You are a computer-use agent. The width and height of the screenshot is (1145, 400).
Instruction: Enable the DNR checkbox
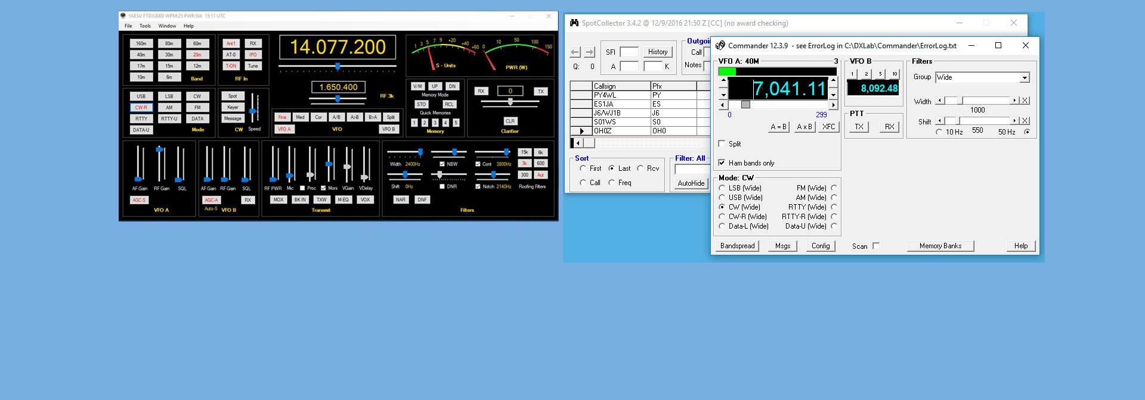[442, 186]
